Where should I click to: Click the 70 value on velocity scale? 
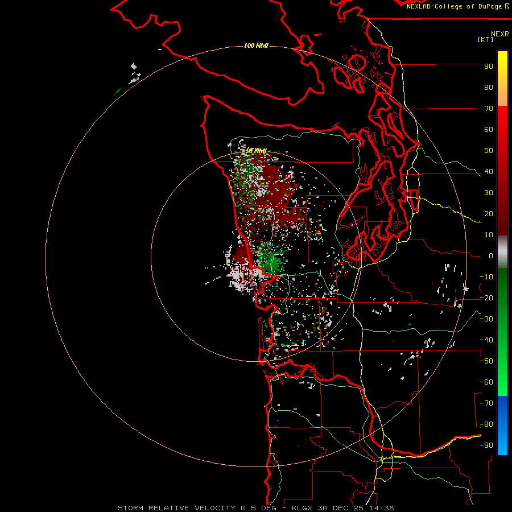click(x=489, y=109)
